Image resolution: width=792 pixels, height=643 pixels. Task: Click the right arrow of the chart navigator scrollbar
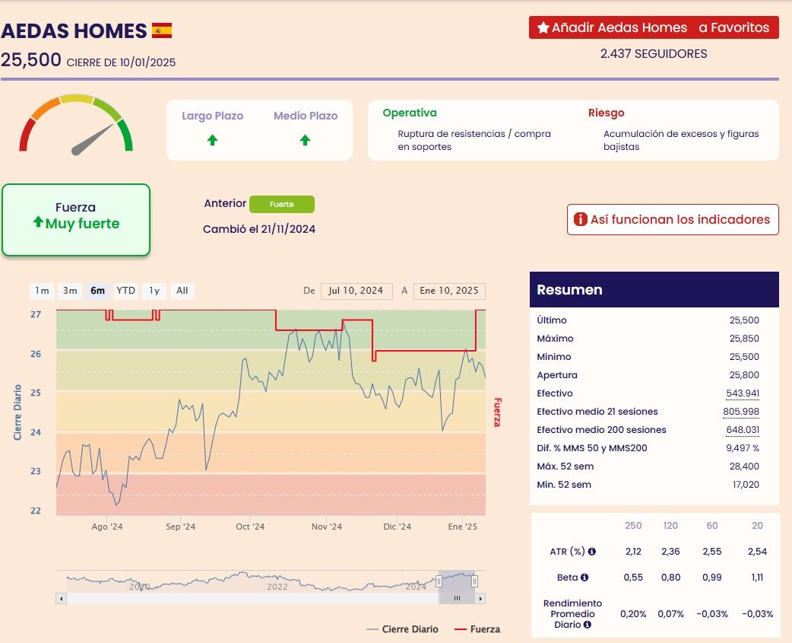[x=480, y=599]
